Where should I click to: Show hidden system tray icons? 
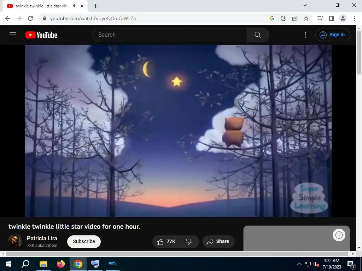tap(299, 264)
